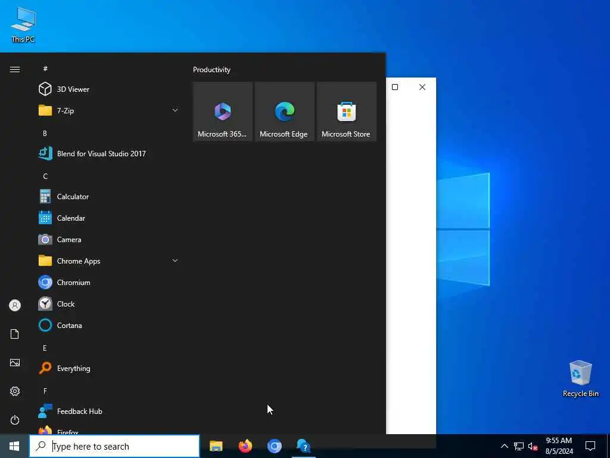The image size is (610, 458).
Task: Click the muted volume tray icon
Action: [533, 446]
